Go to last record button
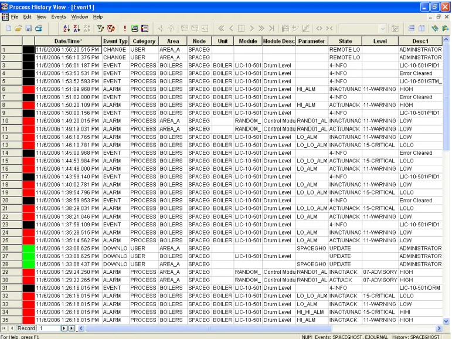The height and width of the screenshot is (339, 452). tap(72, 328)
